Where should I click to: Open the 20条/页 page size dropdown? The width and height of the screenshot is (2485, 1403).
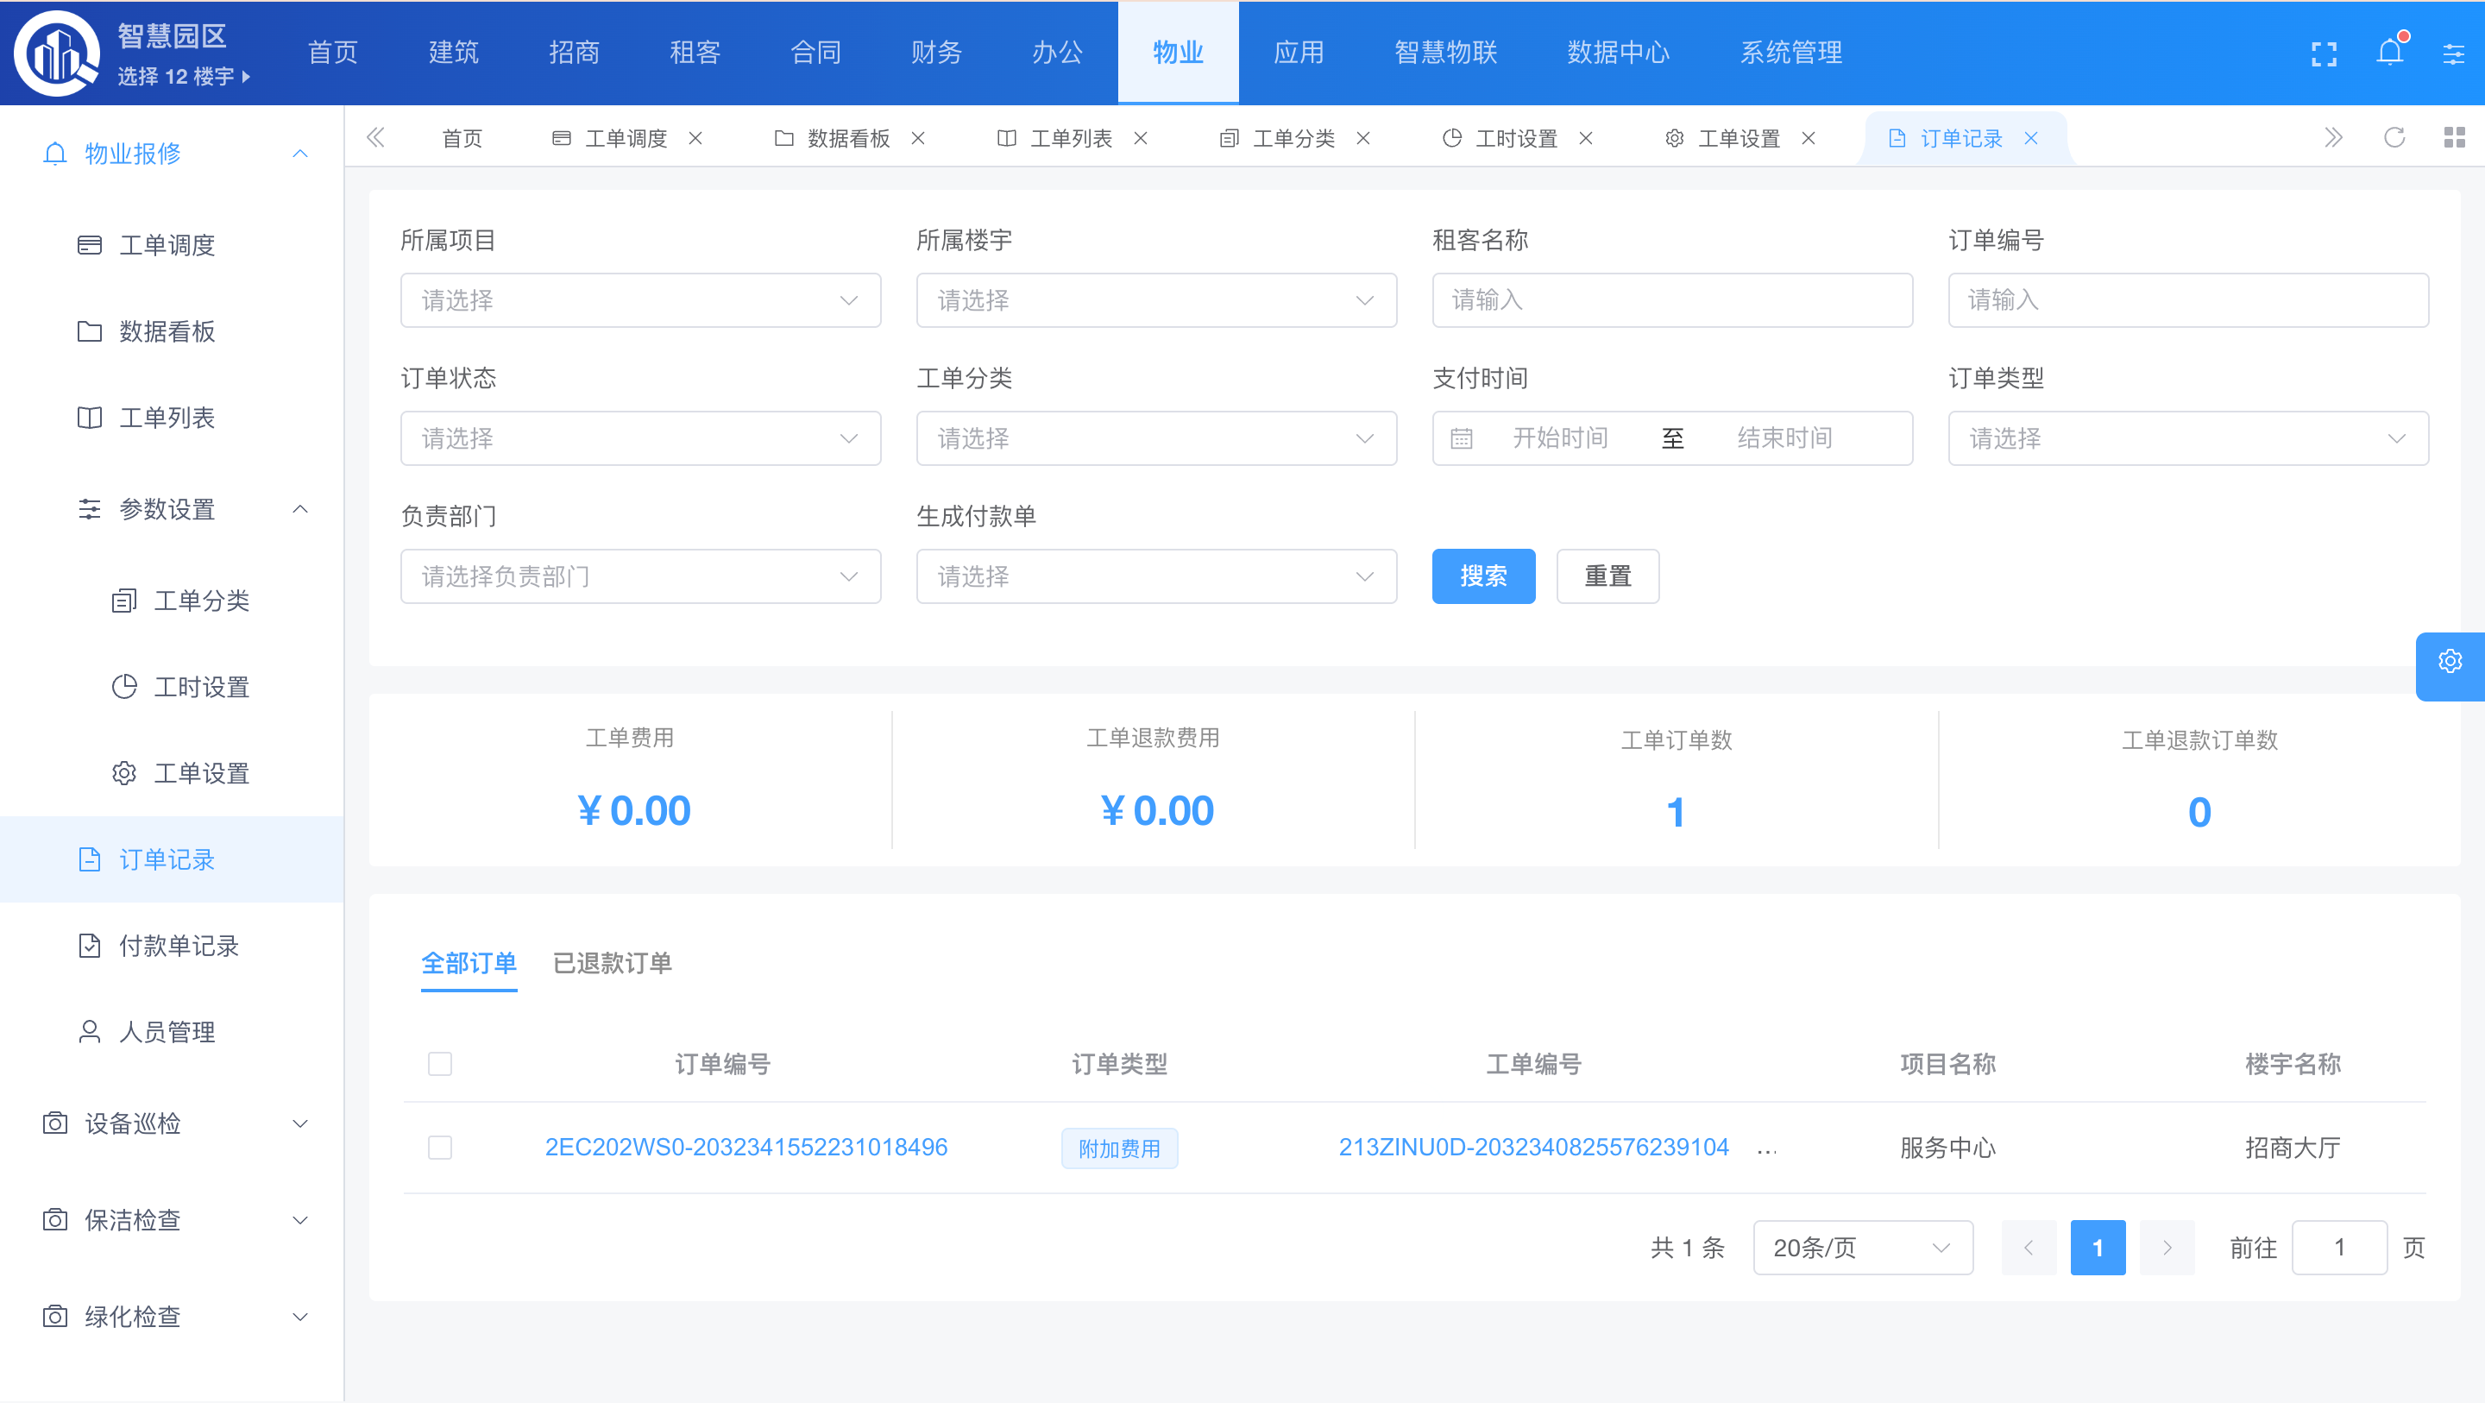(1862, 1248)
